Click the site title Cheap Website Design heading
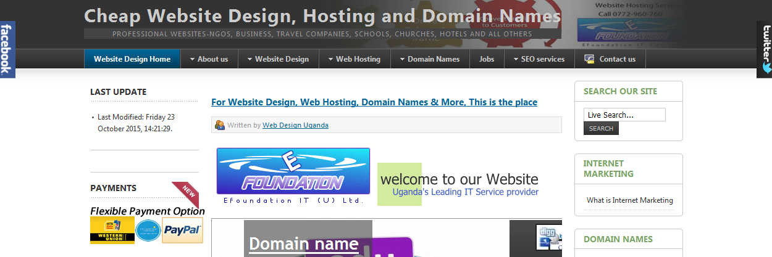This screenshot has width=772, height=257. pyautogui.click(x=322, y=17)
